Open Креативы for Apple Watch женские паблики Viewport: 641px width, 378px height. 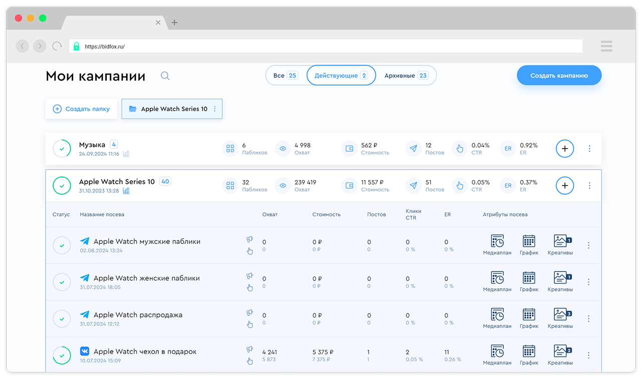(x=560, y=281)
